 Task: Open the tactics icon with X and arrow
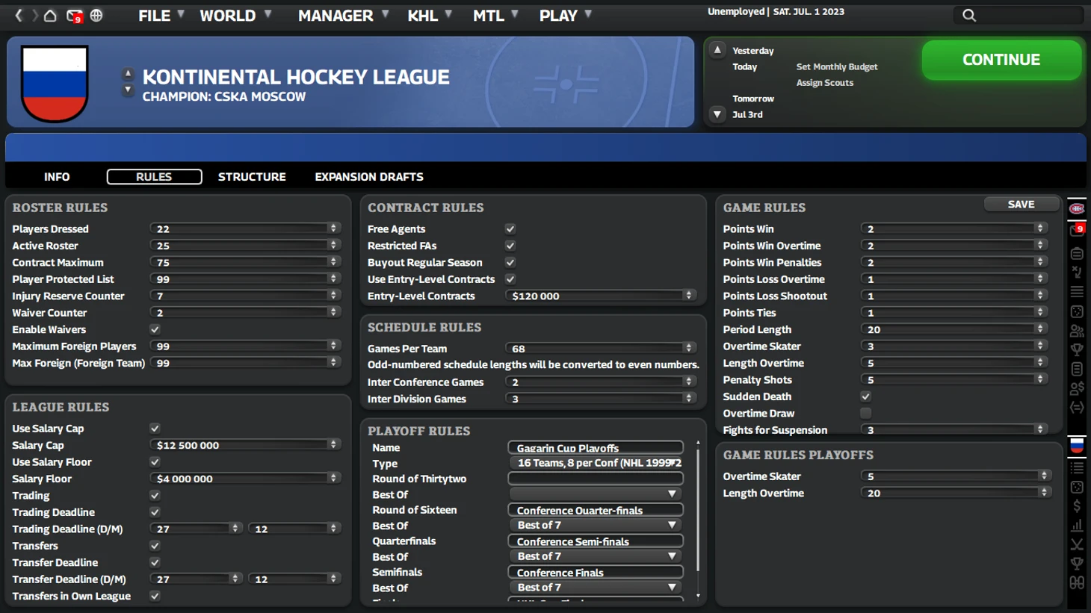click(1077, 273)
